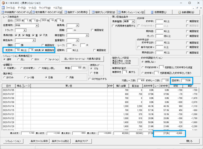
Task: Select the 馬券シミュレーション toolbar item
Action: (x=131, y=12)
